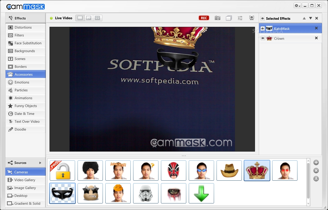Select the KatoMask effect row

coord(290,28)
